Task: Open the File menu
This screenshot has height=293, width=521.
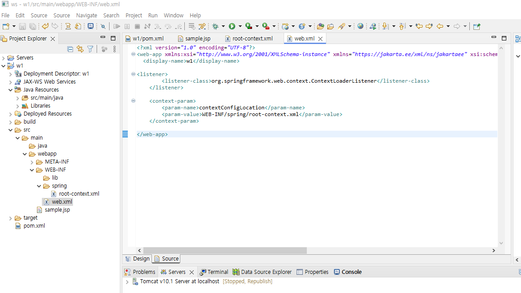Action: (x=5, y=15)
